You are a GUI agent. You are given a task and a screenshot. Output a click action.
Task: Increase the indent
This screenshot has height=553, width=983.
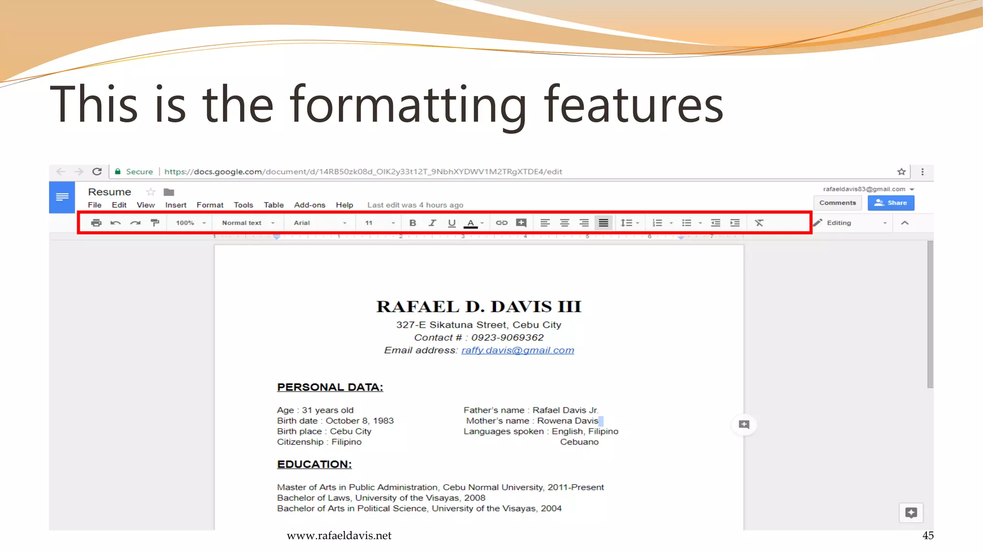(735, 223)
